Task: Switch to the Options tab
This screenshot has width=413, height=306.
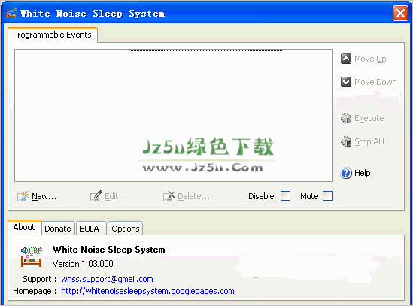Action: 126,229
